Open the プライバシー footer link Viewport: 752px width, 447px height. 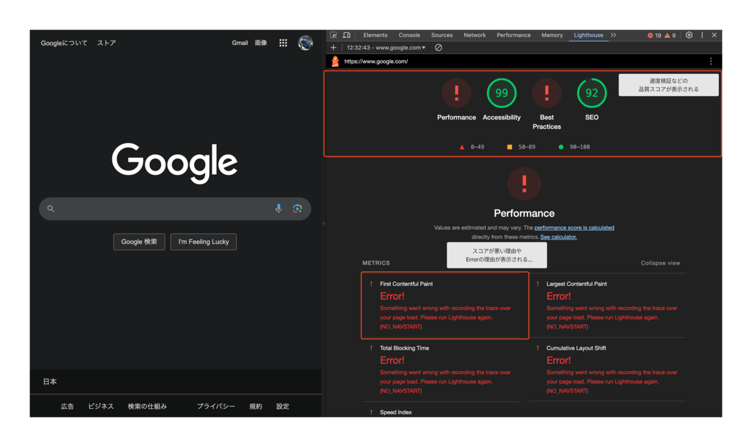[x=216, y=406]
